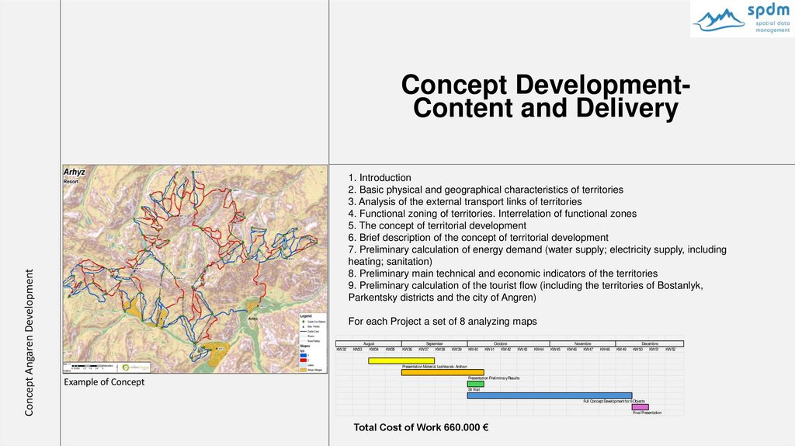The width and height of the screenshot is (795, 446).
Task: Click the 'Octobre' month header in the Gantt chart
Action: [501, 343]
